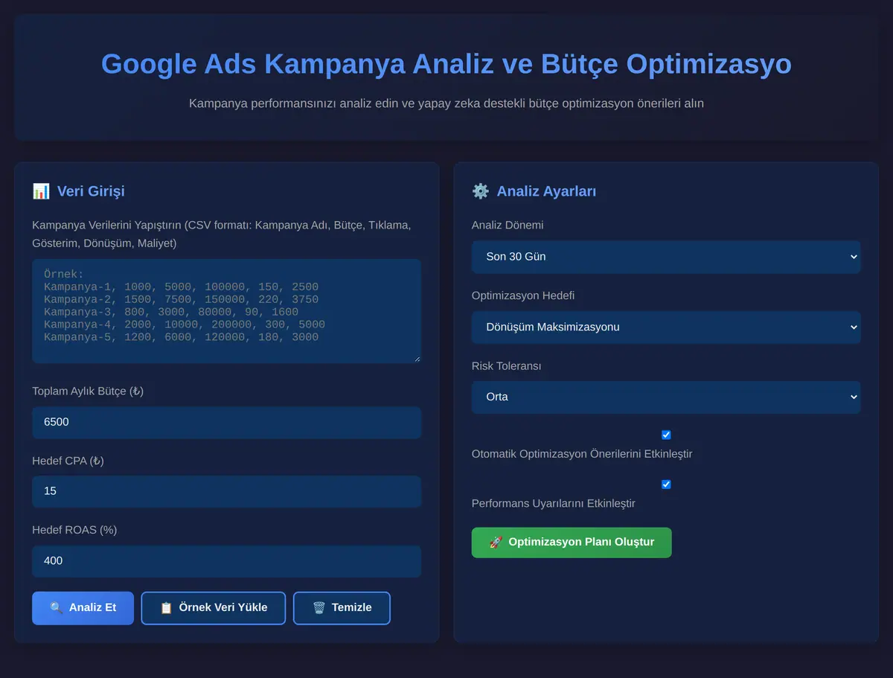Uncheck Performans Uyarılarını Etkinleştir checkbox
893x678 pixels.
point(666,484)
